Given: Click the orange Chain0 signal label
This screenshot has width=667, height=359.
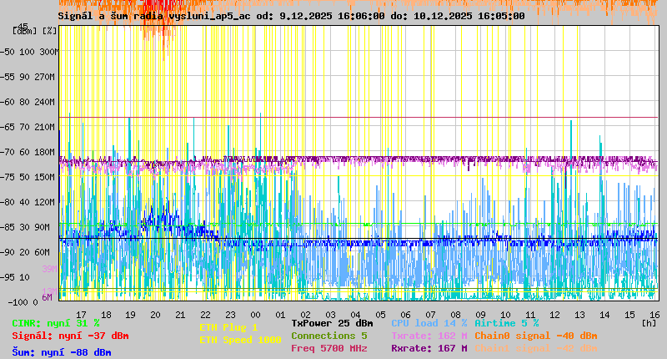Looking at the screenshot, I should pos(535,336).
